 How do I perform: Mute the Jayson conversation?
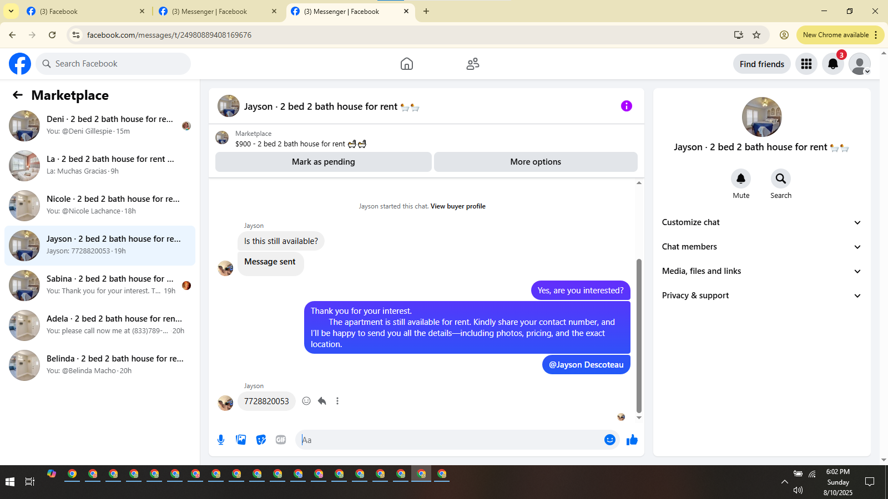741,179
